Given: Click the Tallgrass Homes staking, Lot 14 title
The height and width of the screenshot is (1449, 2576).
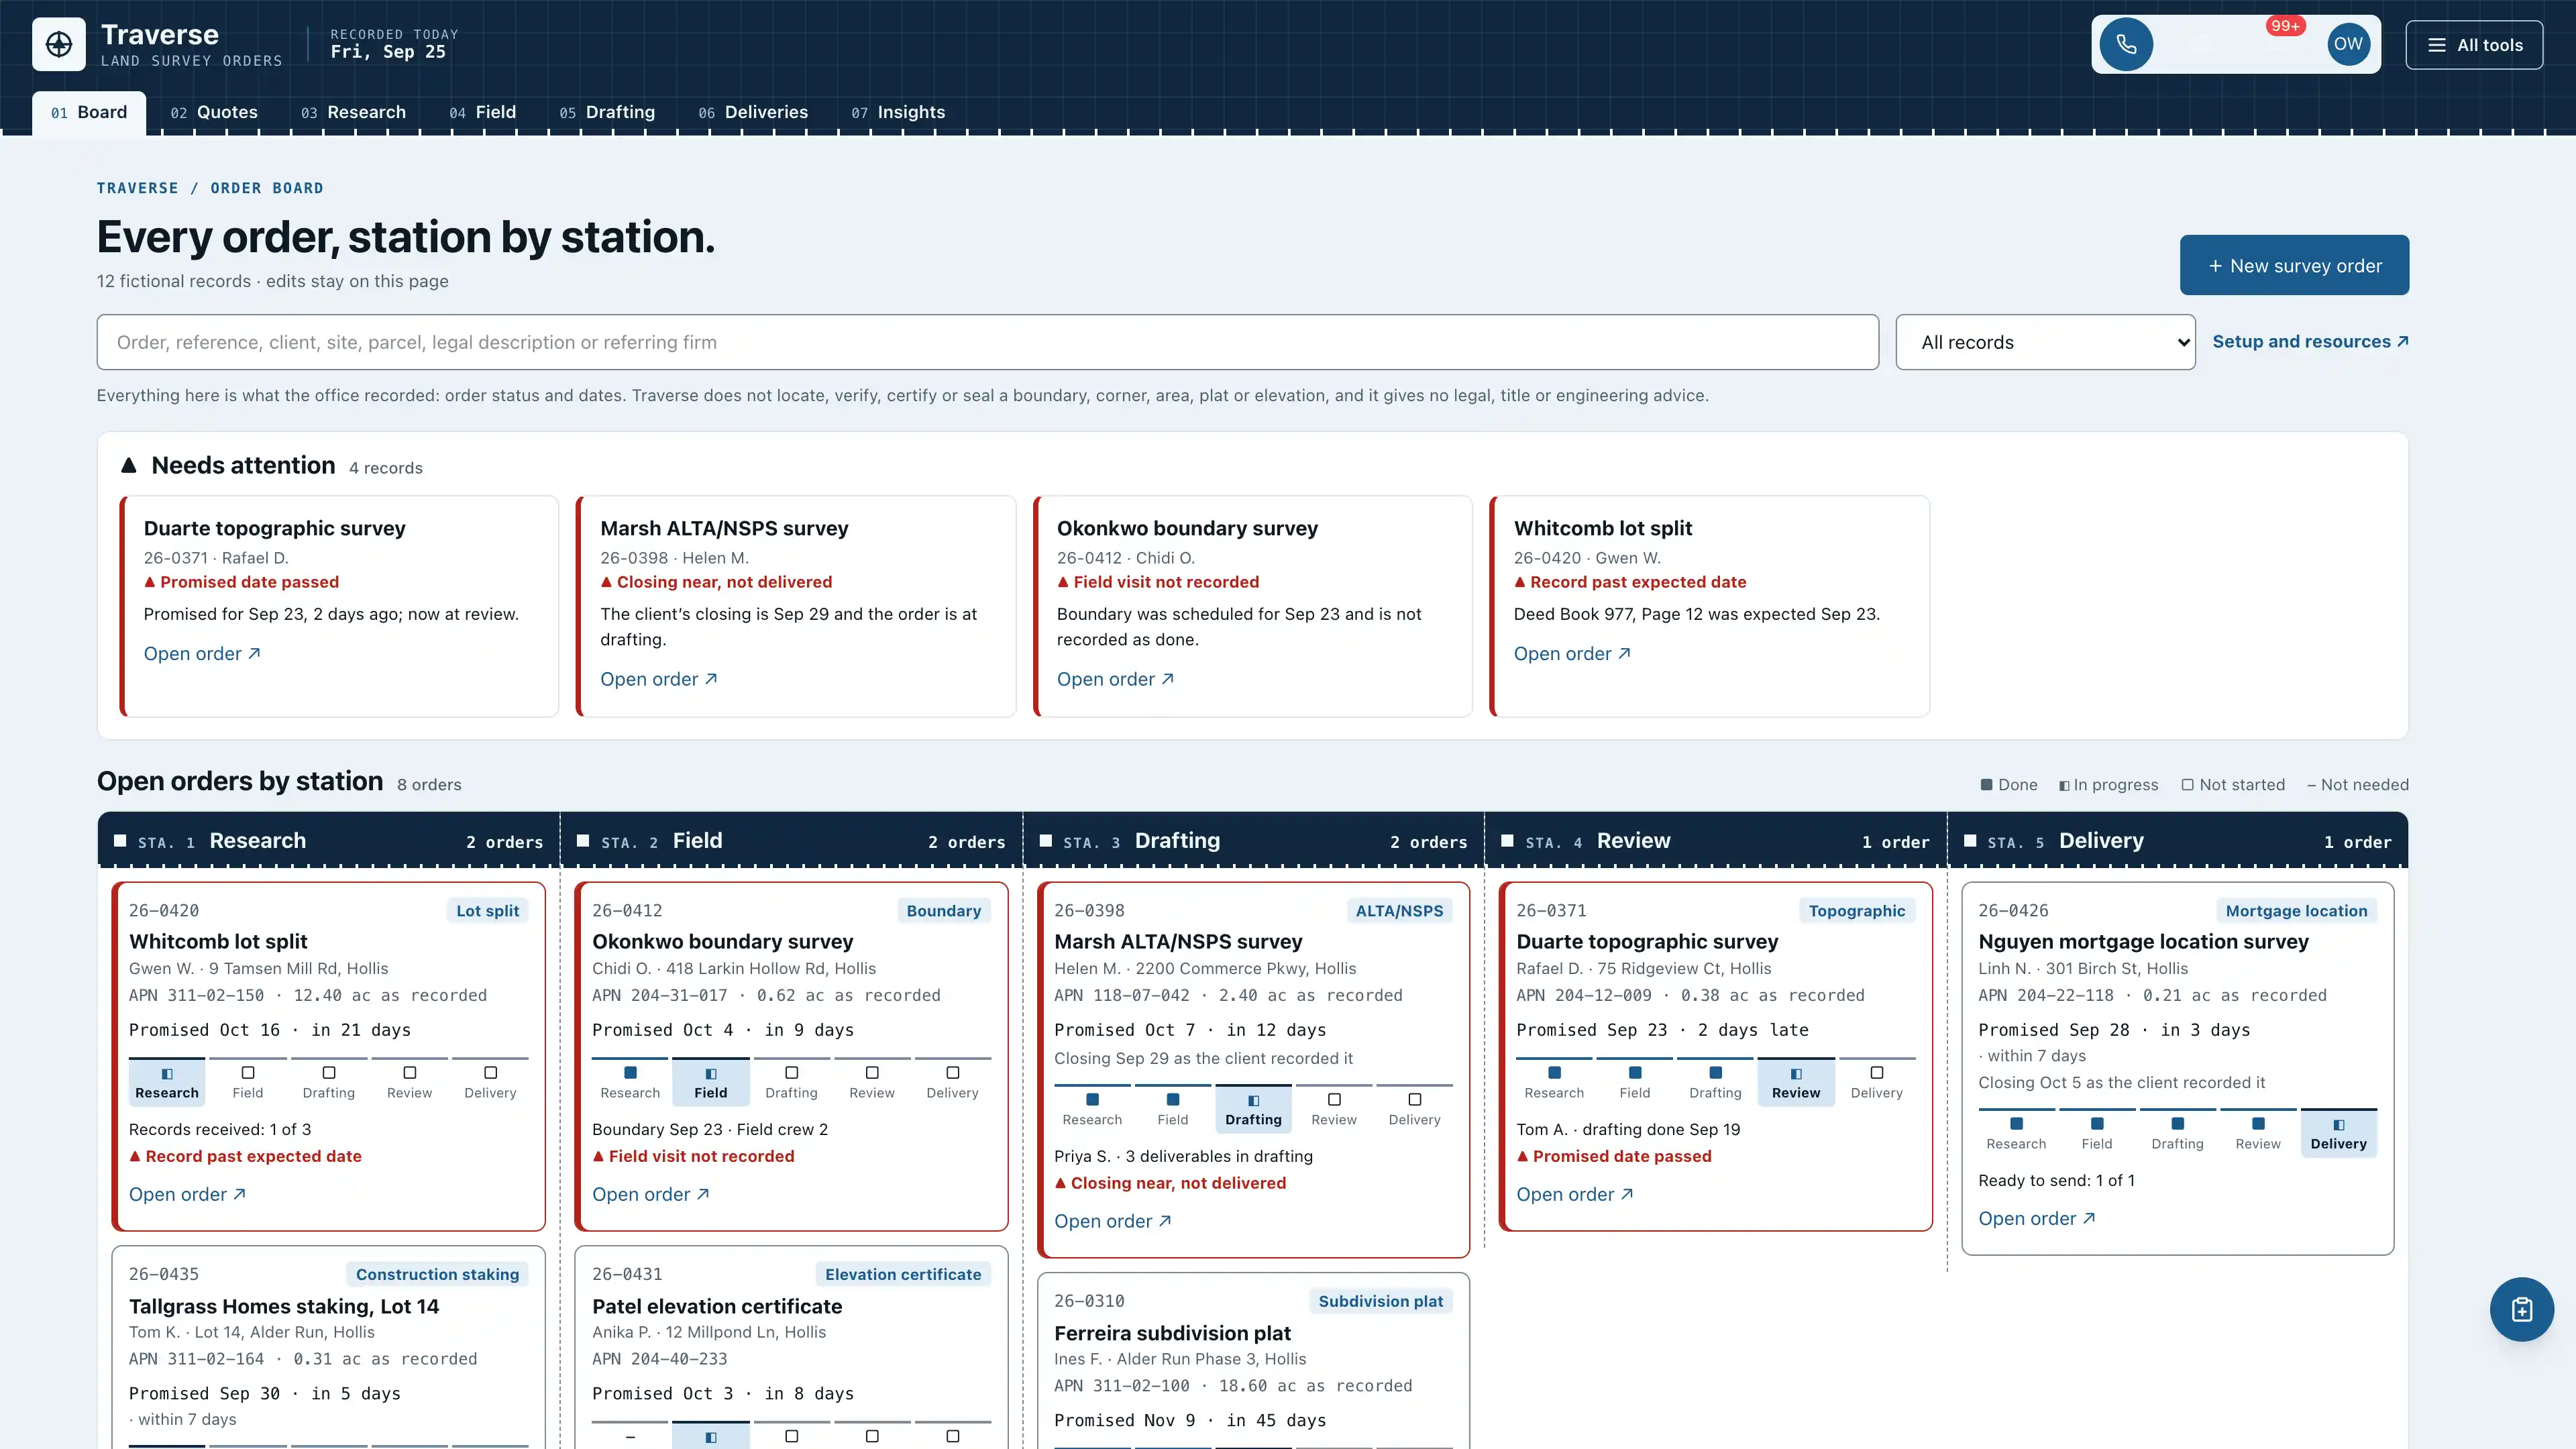Looking at the screenshot, I should (x=284, y=1306).
